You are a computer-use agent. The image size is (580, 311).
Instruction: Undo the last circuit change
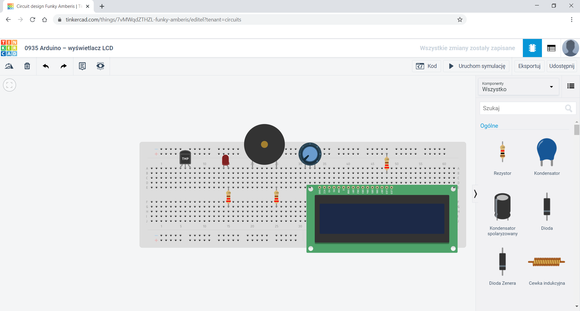(46, 66)
